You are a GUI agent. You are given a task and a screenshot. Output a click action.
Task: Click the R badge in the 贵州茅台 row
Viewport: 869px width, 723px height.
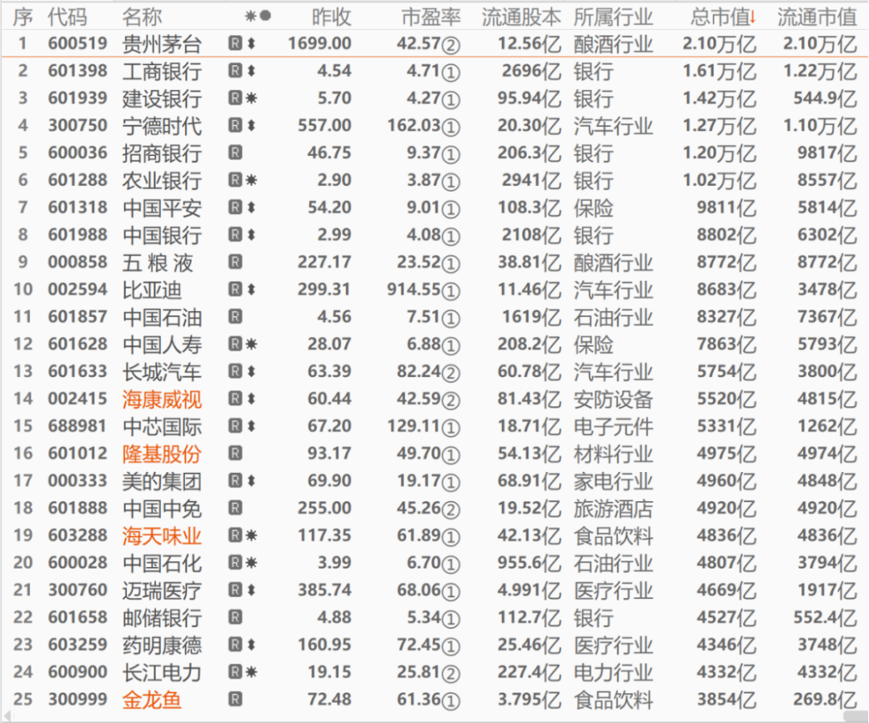236,43
